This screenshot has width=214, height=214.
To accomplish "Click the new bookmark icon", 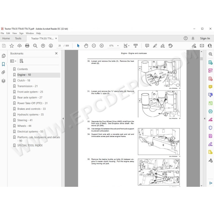I will coord(21,61).
